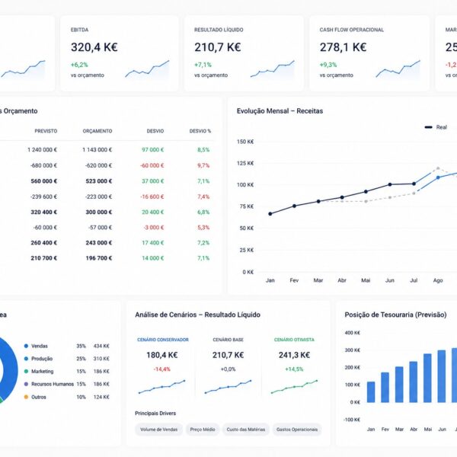Click the Principais Drivers label

(155, 414)
